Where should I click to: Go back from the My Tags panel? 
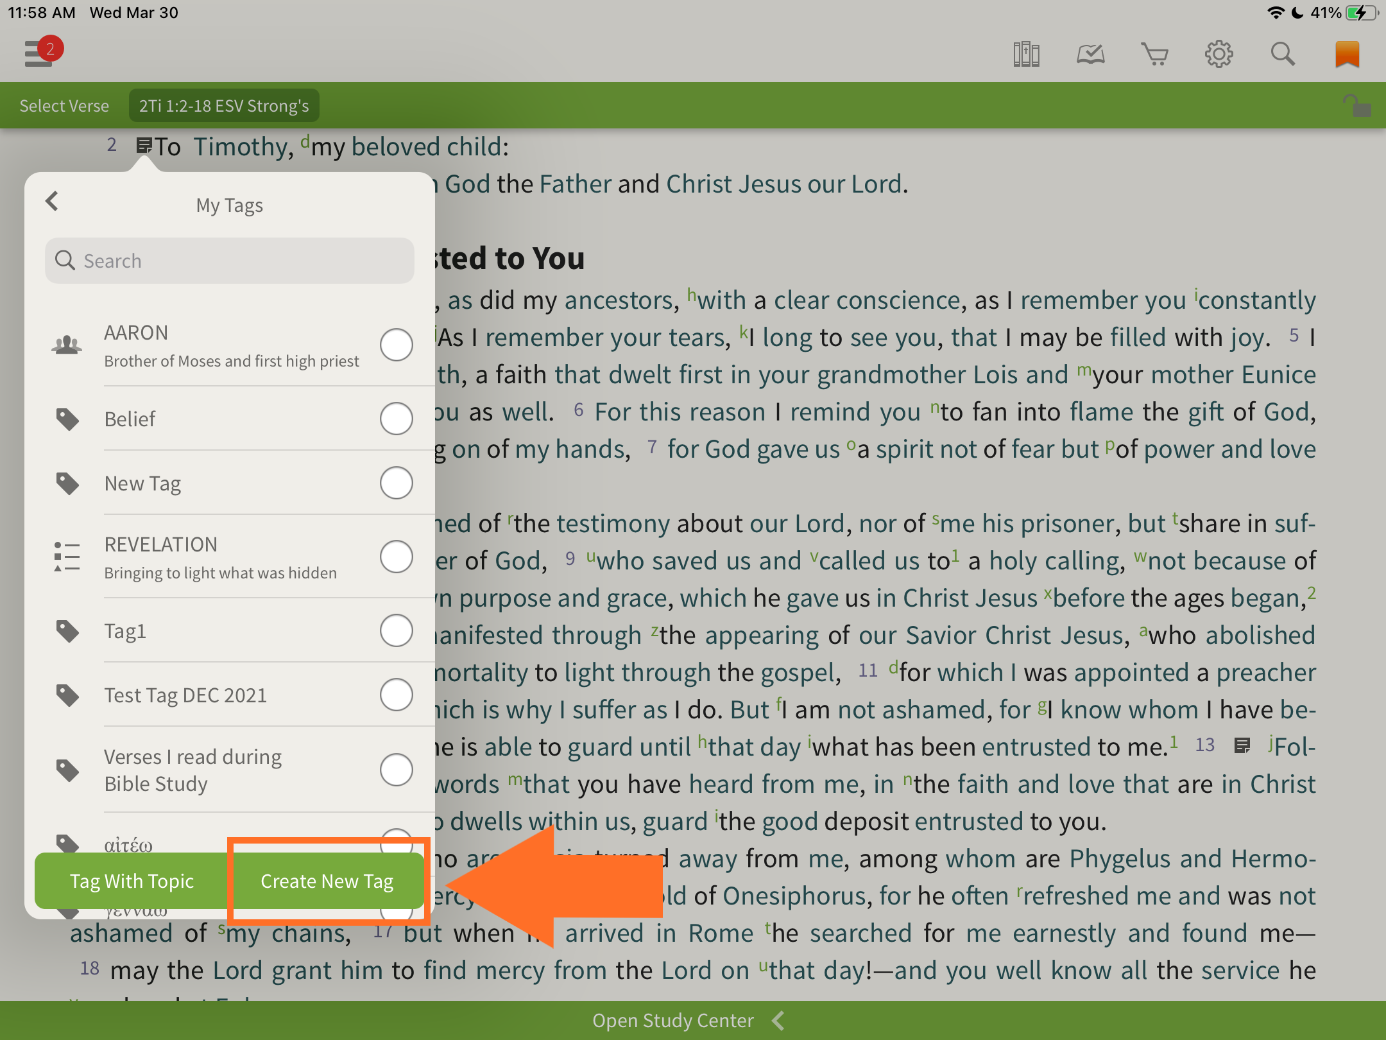tap(53, 201)
